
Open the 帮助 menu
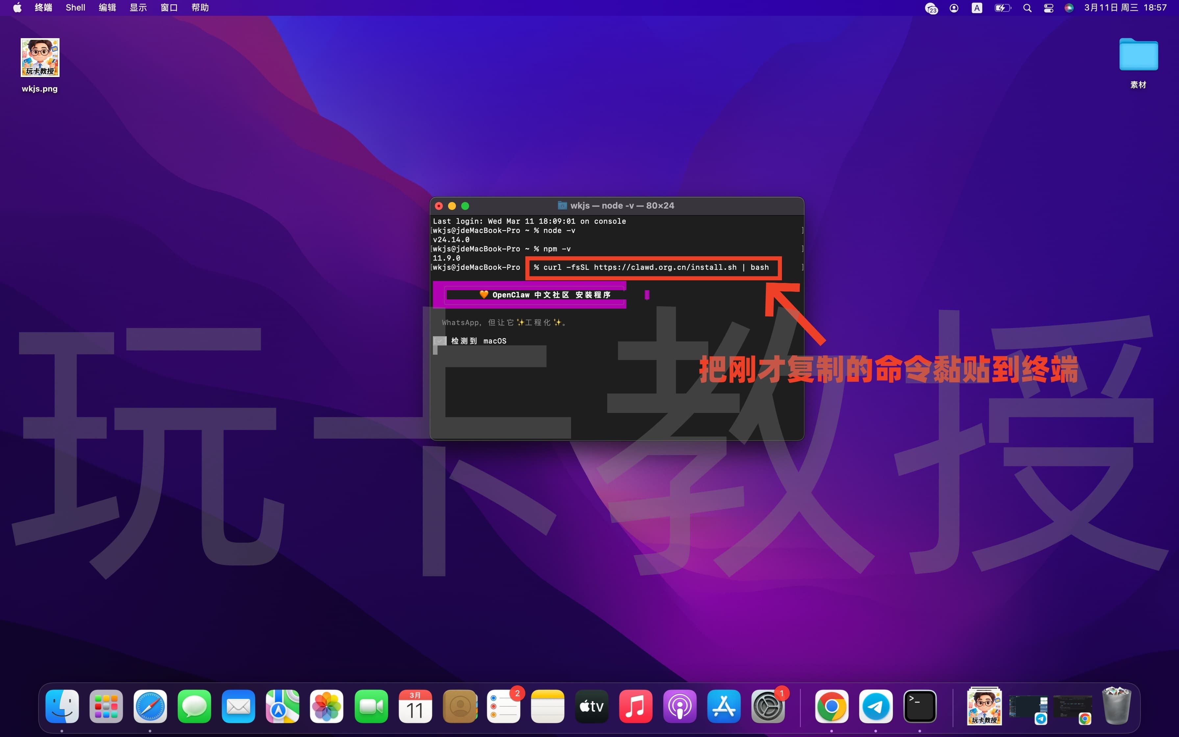[x=200, y=7]
